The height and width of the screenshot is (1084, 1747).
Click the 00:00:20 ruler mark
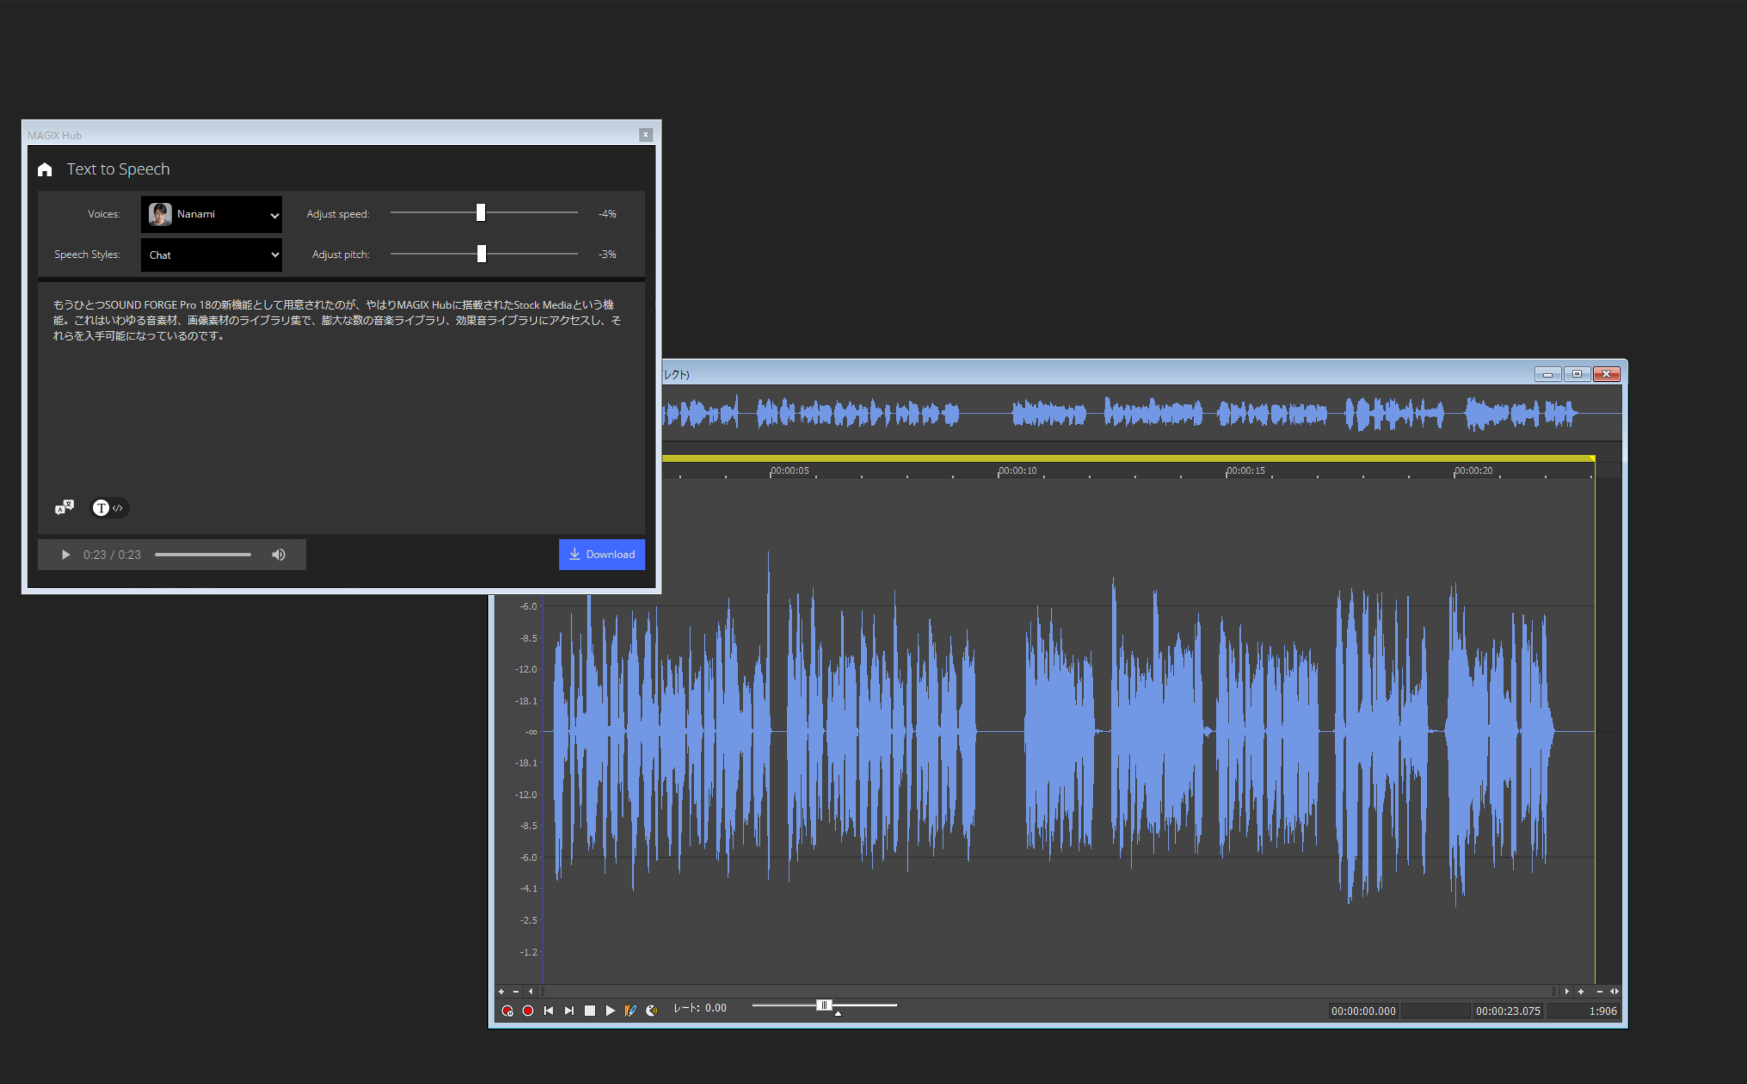1473,471
